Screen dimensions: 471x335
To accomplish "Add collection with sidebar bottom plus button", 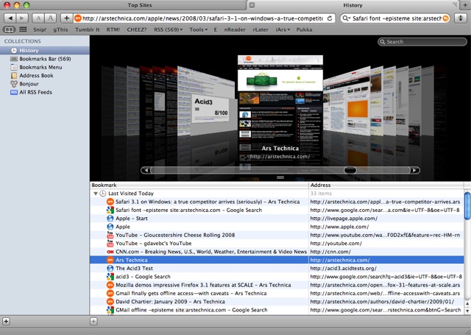I will (6, 322).
